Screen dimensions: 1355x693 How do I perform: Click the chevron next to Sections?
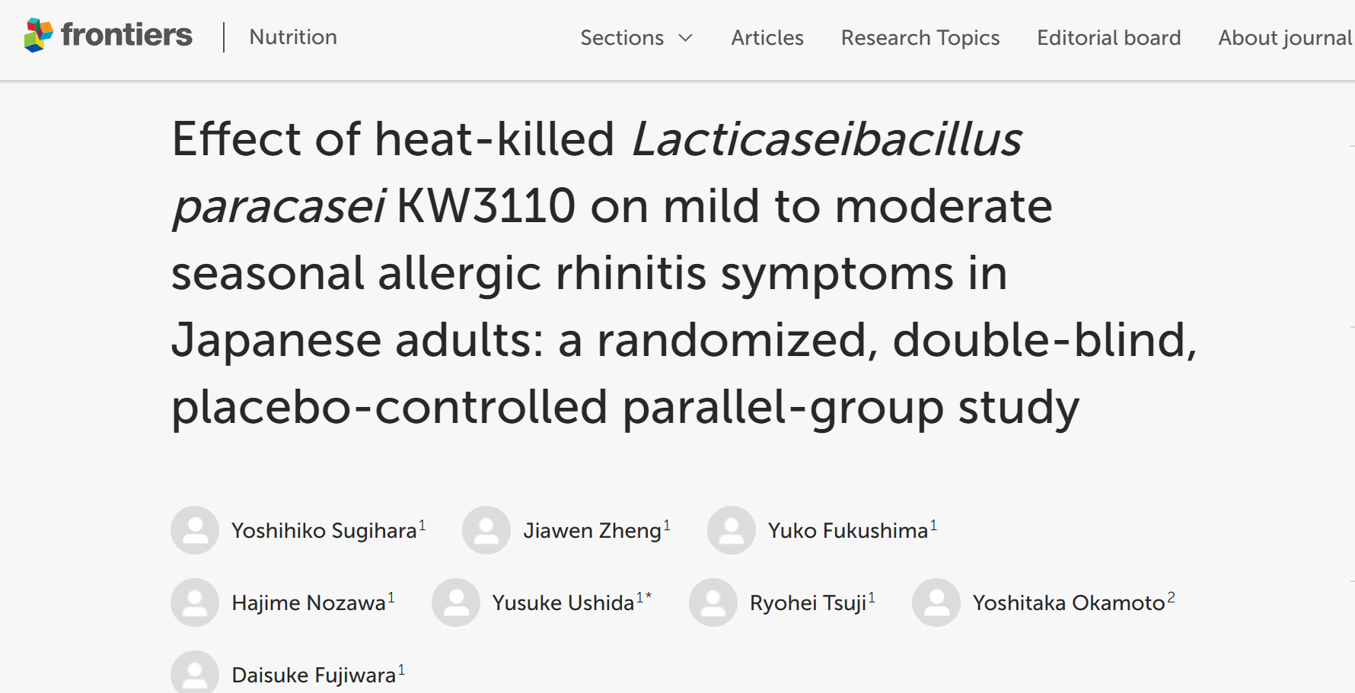[686, 38]
